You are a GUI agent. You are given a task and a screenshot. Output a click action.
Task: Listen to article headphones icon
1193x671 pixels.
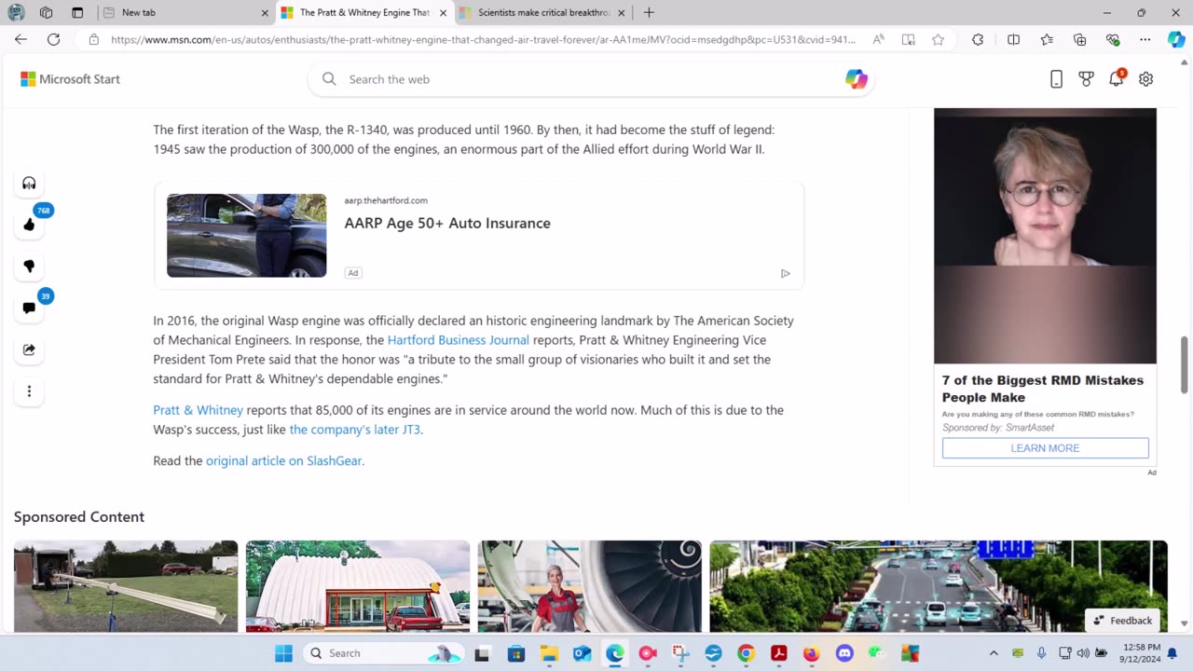pos(29,183)
